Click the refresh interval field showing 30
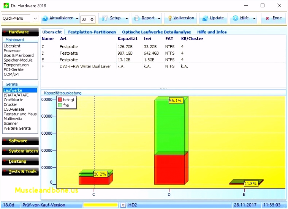Screen dimensions: 288x209 [x=85, y=19]
